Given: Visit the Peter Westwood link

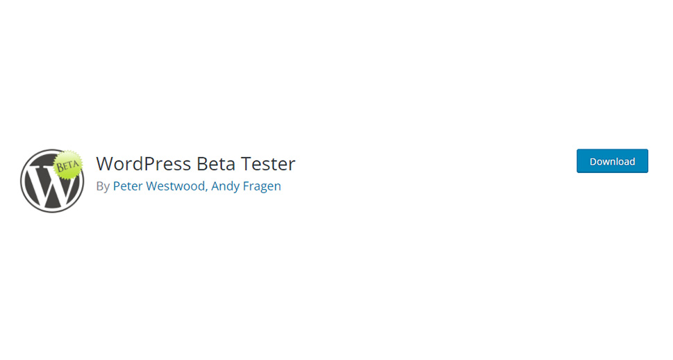Looking at the screenshot, I should click(159, 186).
